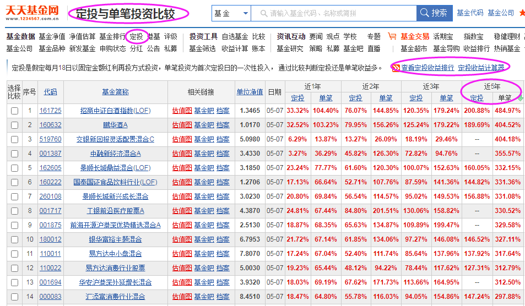Sort by 近3年 单笔 column
Viewport: 525px width, 306px height.
(x=446, y=98)
